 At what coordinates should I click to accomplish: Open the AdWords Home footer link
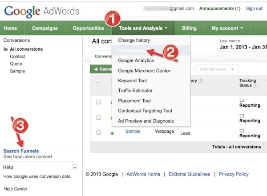143,174
